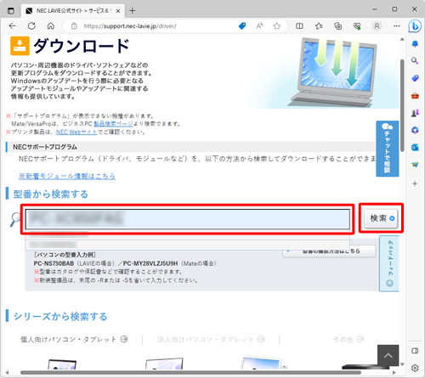Open the shopping price tag icon
Viewport: 425px width, 378px height.
(x=242, y=26)
